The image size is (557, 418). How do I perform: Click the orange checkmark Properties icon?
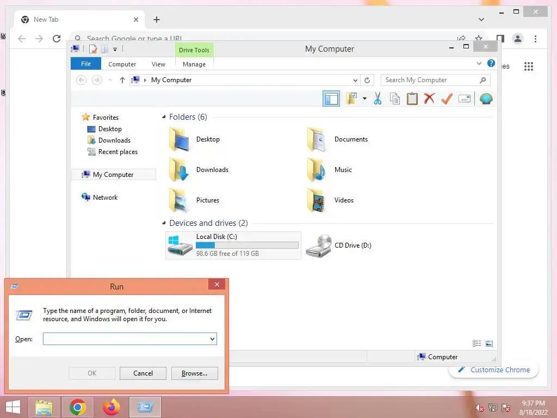click(x=447, y=99)
